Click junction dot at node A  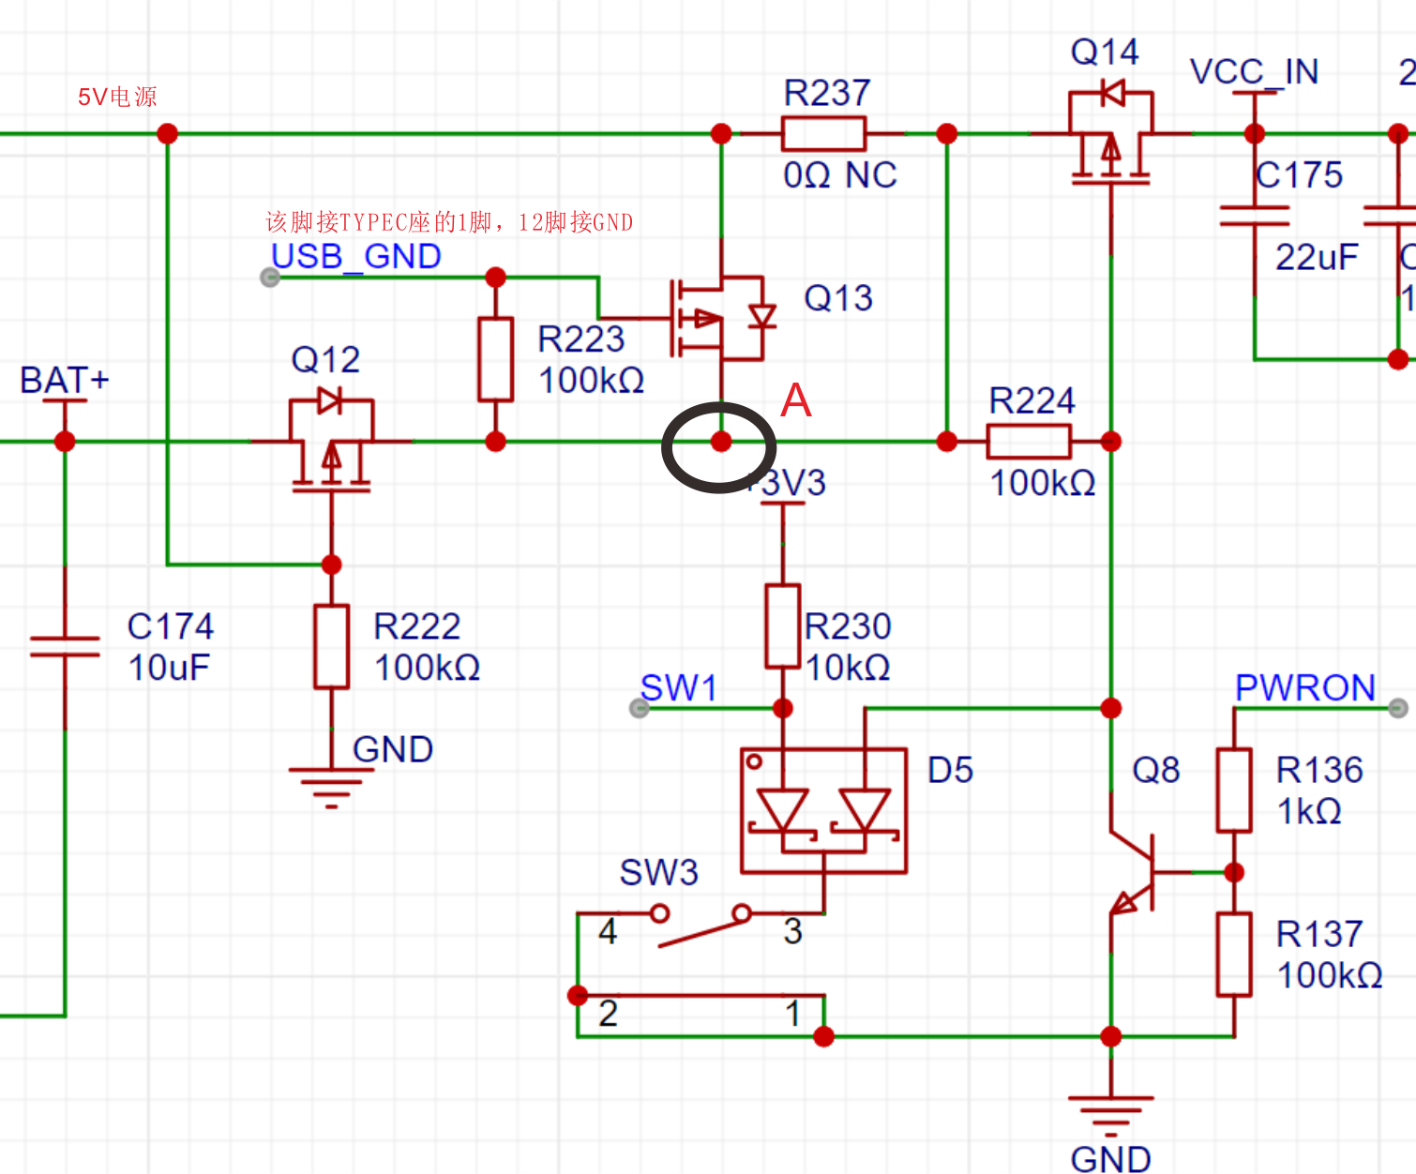coord(721,441)
